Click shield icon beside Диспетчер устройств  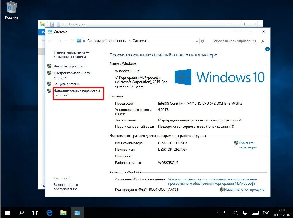click(49, 66)
